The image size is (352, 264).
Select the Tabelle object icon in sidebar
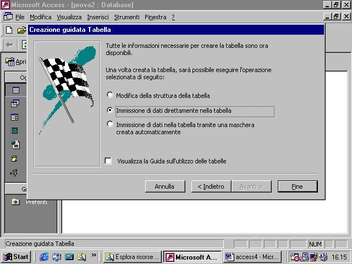coord(16,90)
